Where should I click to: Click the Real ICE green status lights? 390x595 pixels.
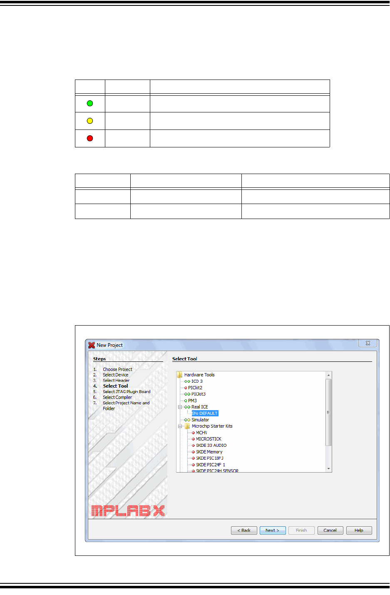[x=187, y=407]
